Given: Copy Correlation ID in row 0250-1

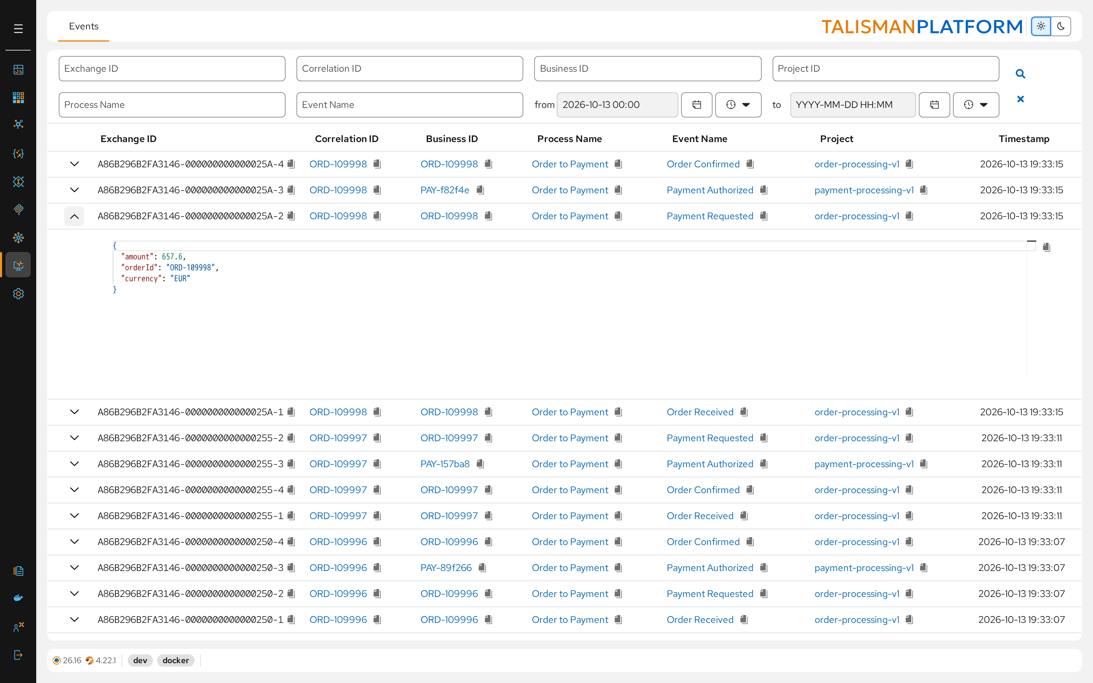Looking at the screenshot, I should click(x=377, y=620).
